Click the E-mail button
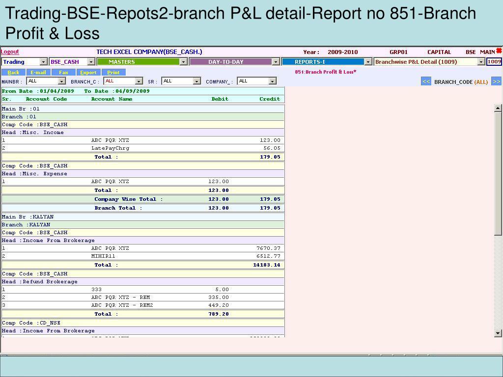Screen dimensions: 503x377 coord(38,73)
